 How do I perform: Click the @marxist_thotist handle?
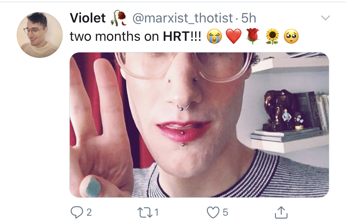(183, 18)
